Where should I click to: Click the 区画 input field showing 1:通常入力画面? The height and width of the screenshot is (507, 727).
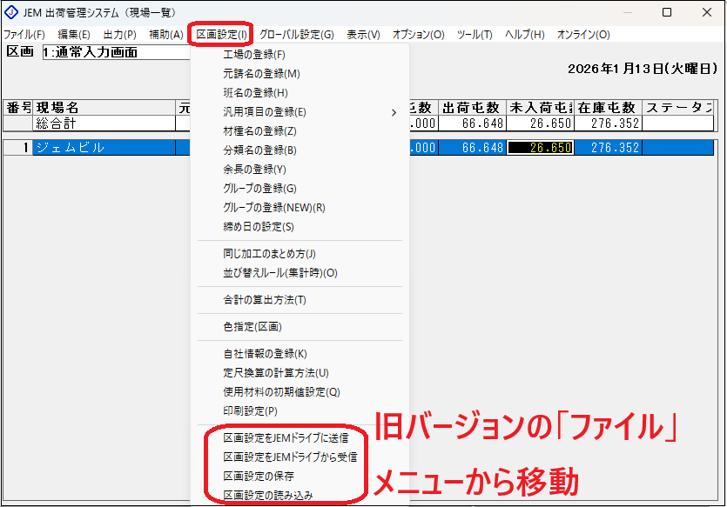[x=113, y=52]
